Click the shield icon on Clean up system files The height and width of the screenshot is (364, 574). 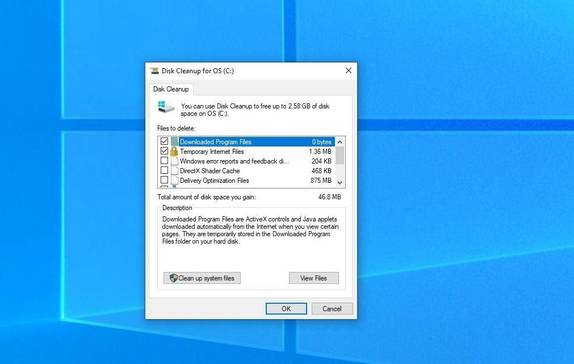[173, 278]
